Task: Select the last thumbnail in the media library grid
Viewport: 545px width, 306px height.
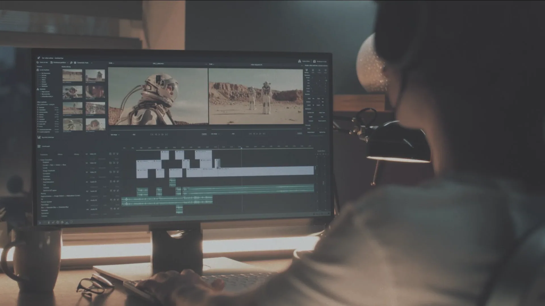Action: coord(95,124)
